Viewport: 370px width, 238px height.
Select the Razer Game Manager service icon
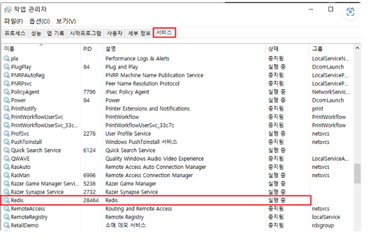coord(7,184)
